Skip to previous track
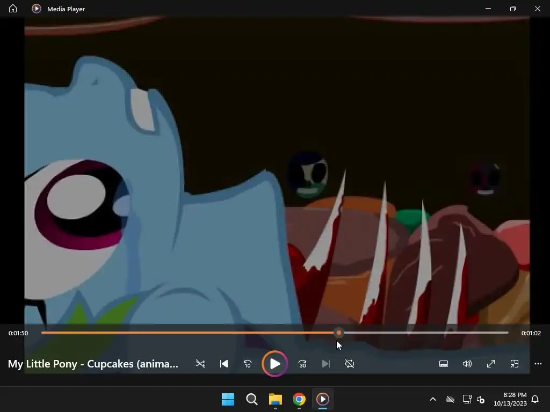 tap(224, 364)
